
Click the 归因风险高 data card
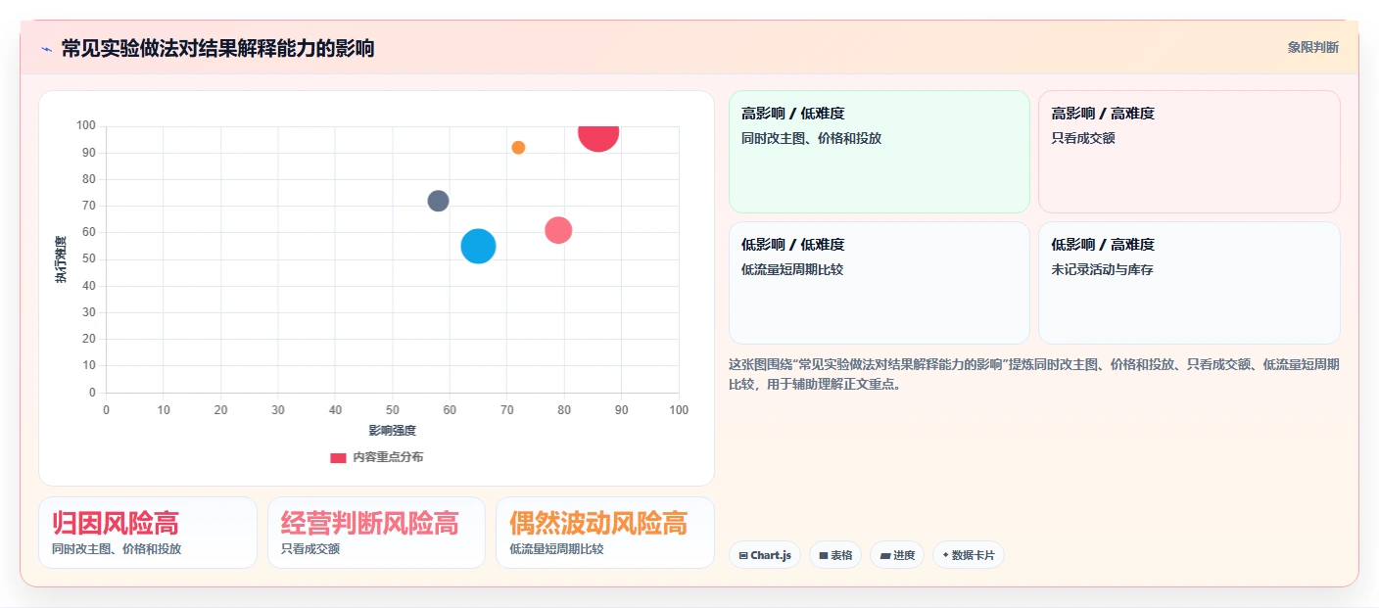[148, 533]
